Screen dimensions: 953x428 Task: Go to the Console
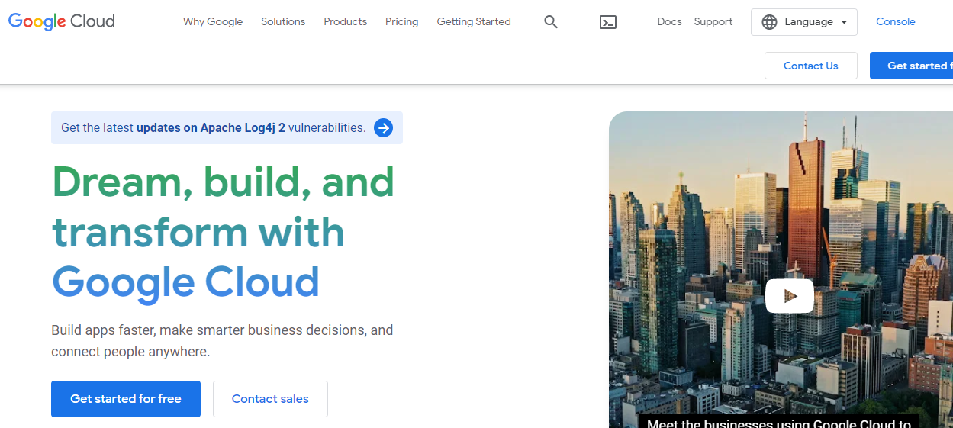click(895, 22)
